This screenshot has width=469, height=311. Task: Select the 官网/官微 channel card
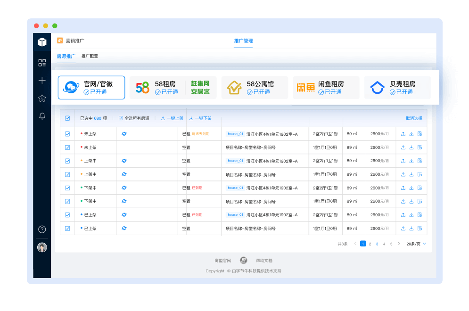91,87
